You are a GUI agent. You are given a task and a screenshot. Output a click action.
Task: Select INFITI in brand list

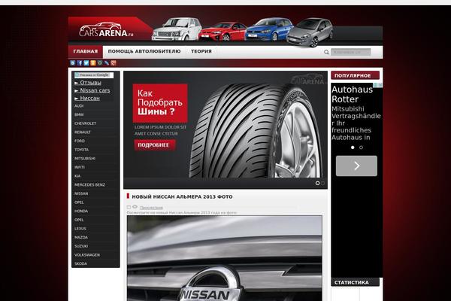coord(80,167)
